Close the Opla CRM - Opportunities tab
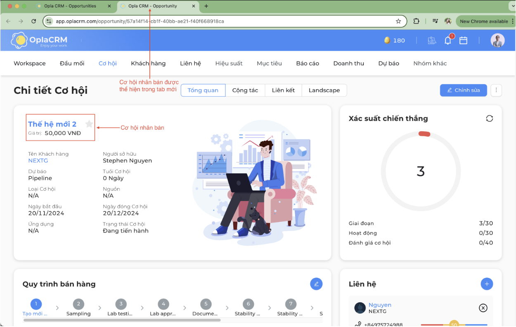The width and height of the screenshot is (516, 327). (x=109, y=6)
